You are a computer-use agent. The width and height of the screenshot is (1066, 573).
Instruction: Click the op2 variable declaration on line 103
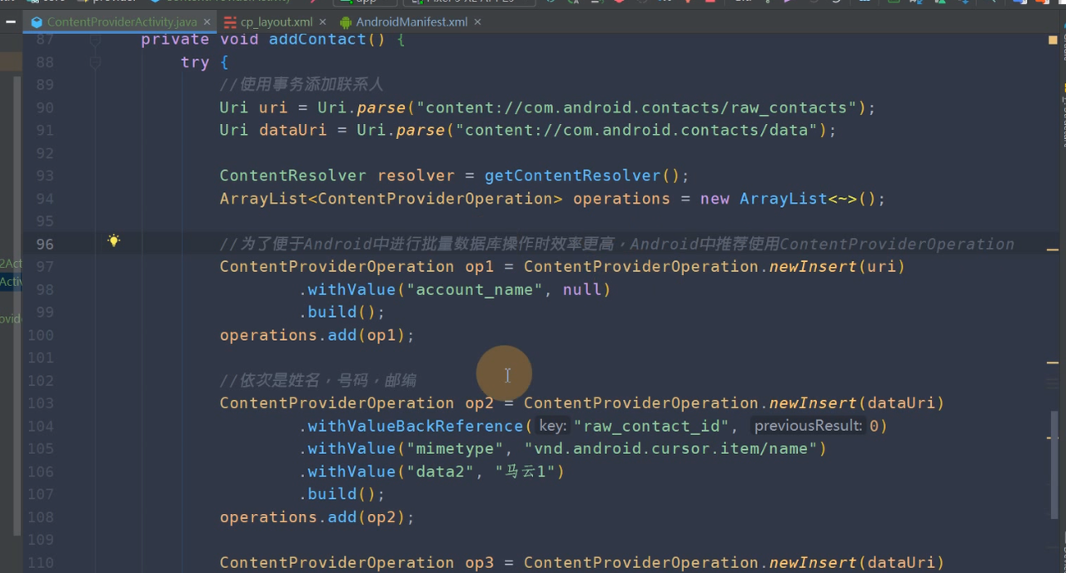(479, 403)
